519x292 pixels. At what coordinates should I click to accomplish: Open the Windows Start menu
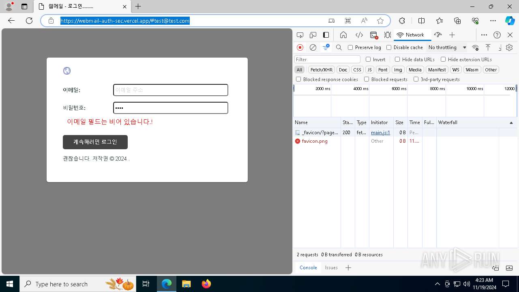[x=10, y=284]
